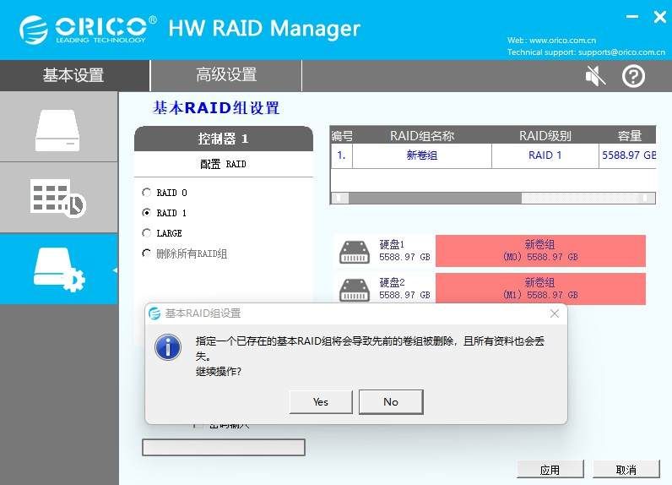Confirm with the Yes button

321,402
